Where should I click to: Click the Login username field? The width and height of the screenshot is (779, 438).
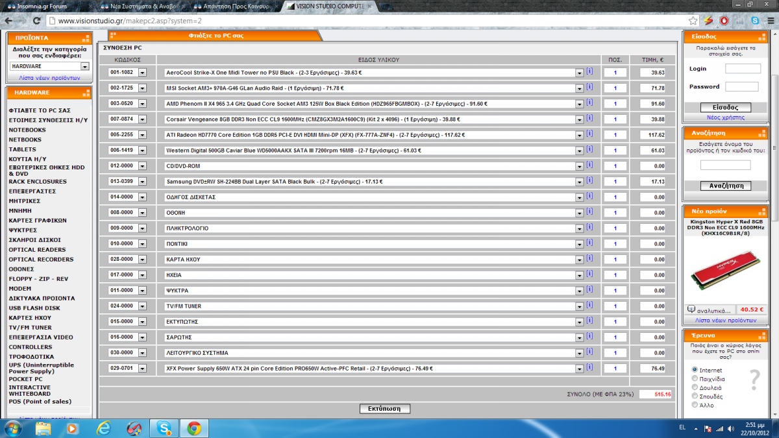coord(743,68)
